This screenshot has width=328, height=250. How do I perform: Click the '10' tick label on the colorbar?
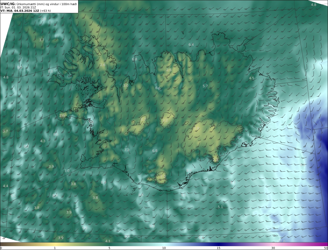point(164,248)
